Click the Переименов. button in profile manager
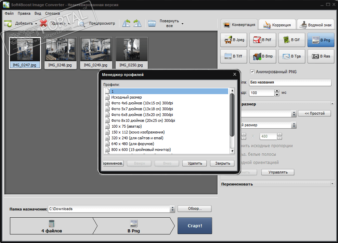Viewport: 338px width, 243px height. [113, 163]
